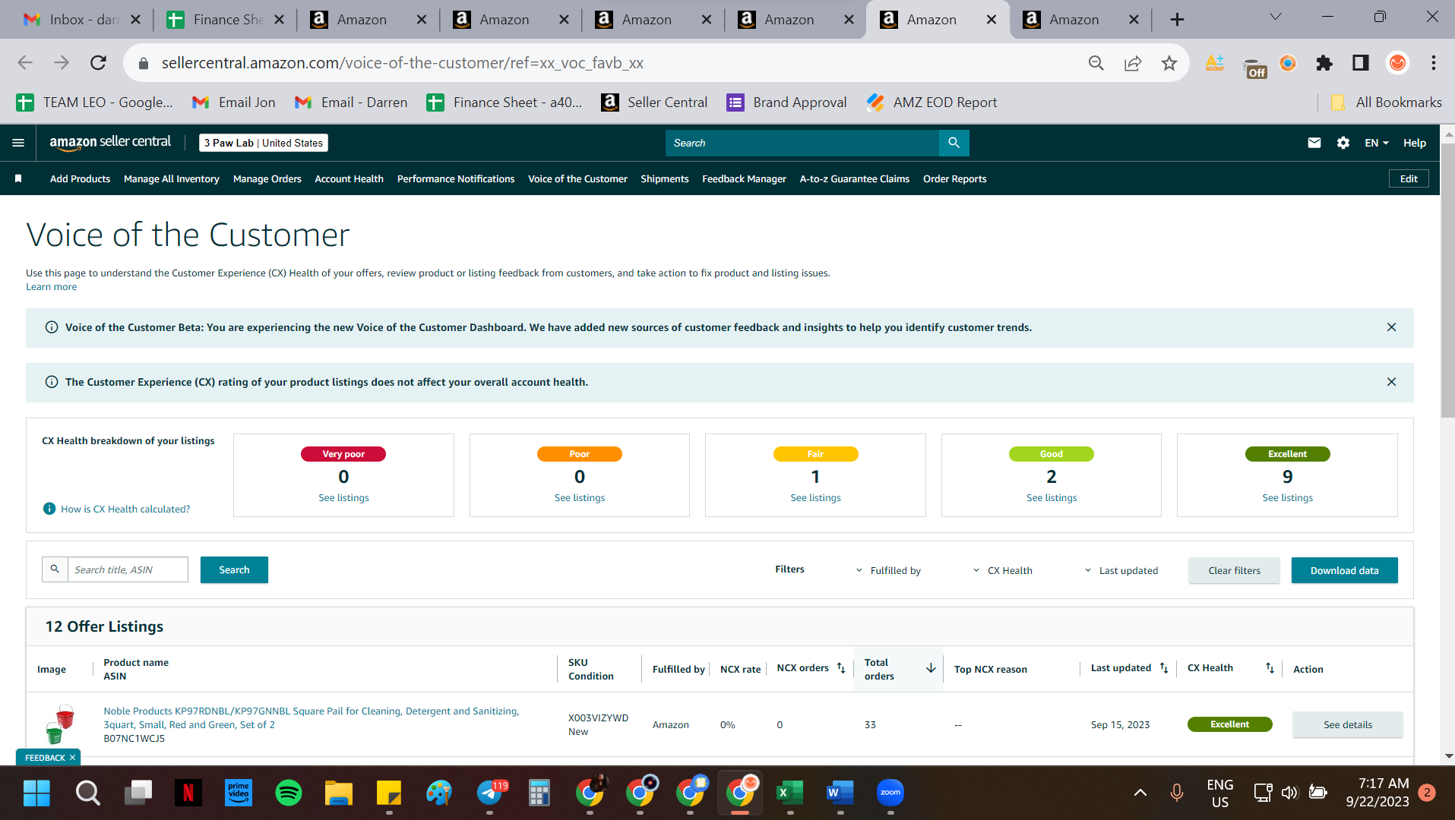1455x820 pixels.
Task: Open the zoom magnifier icon in address bar
Action: [x=1096, y=63]
